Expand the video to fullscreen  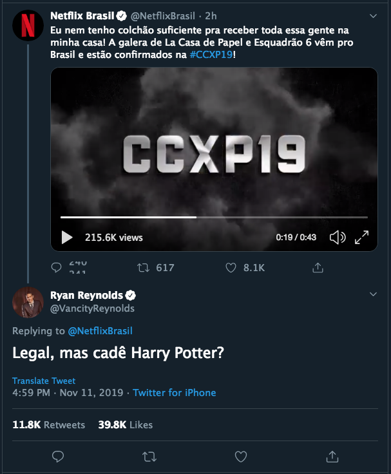click(361, 237)
